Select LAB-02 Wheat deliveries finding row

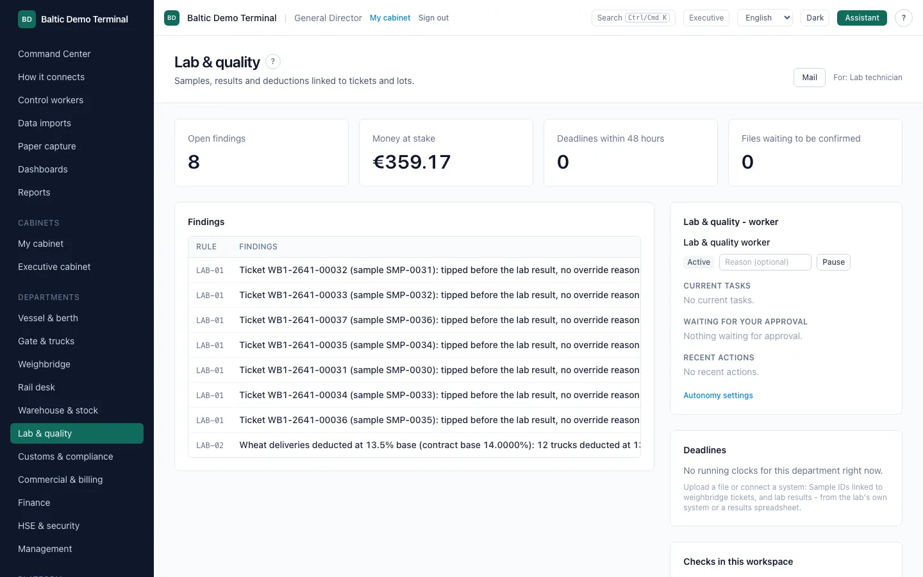pos(414,445)
